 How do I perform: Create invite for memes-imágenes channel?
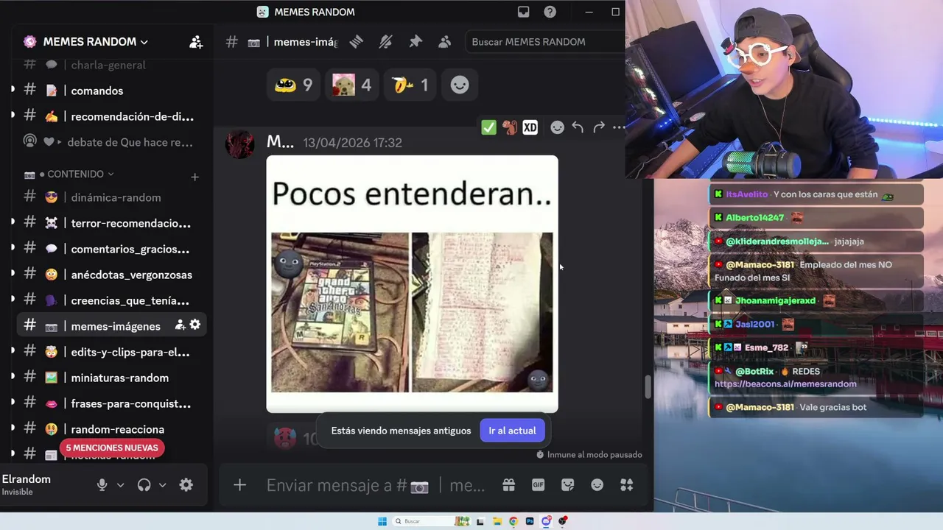click(x=180, y=325)
